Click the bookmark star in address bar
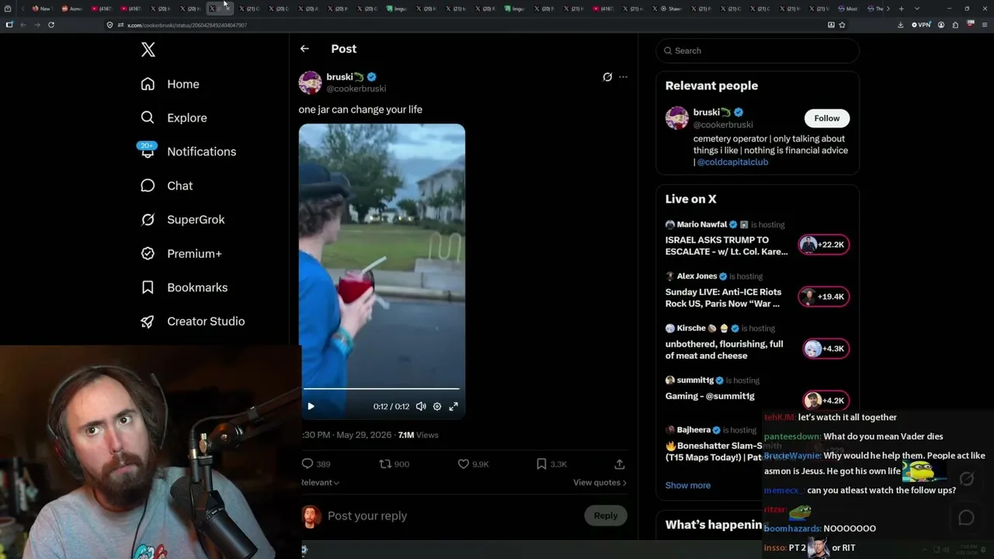The image size is (994, 559). pyautogui.click(x=842, y=25)
